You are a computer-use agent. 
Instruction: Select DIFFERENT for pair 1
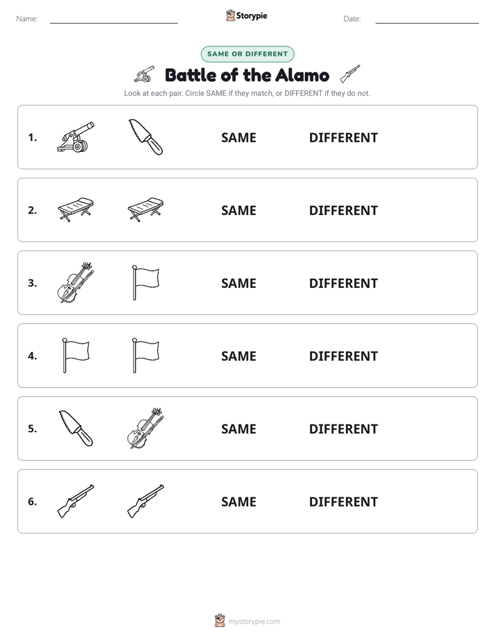click(343, 138)
